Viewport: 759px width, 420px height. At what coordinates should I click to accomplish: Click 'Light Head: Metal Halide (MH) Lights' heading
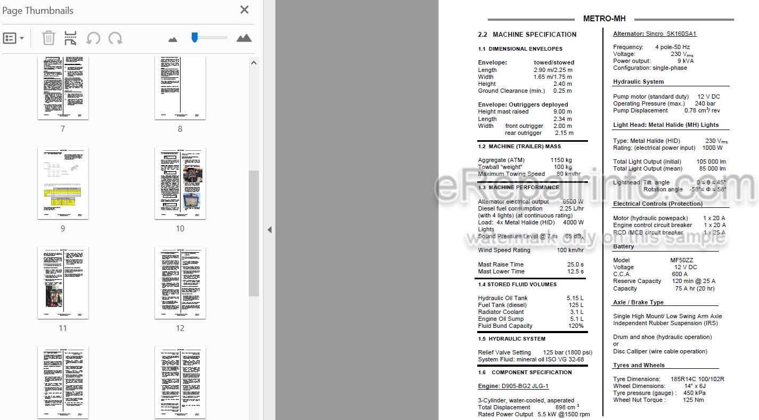666,125
